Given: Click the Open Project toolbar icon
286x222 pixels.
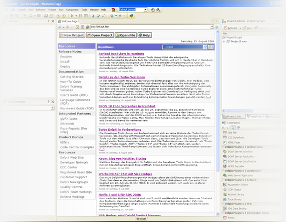Looking at the screenshot, I should coord(51,16).
